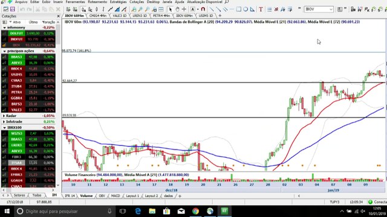Select the crosshair cursor tool
This screenshot has width=387, height=217.
184,10
